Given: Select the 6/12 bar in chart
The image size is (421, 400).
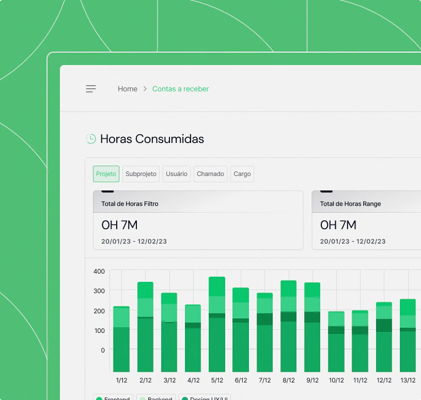Looking at the screenshot, I should 241,330.
